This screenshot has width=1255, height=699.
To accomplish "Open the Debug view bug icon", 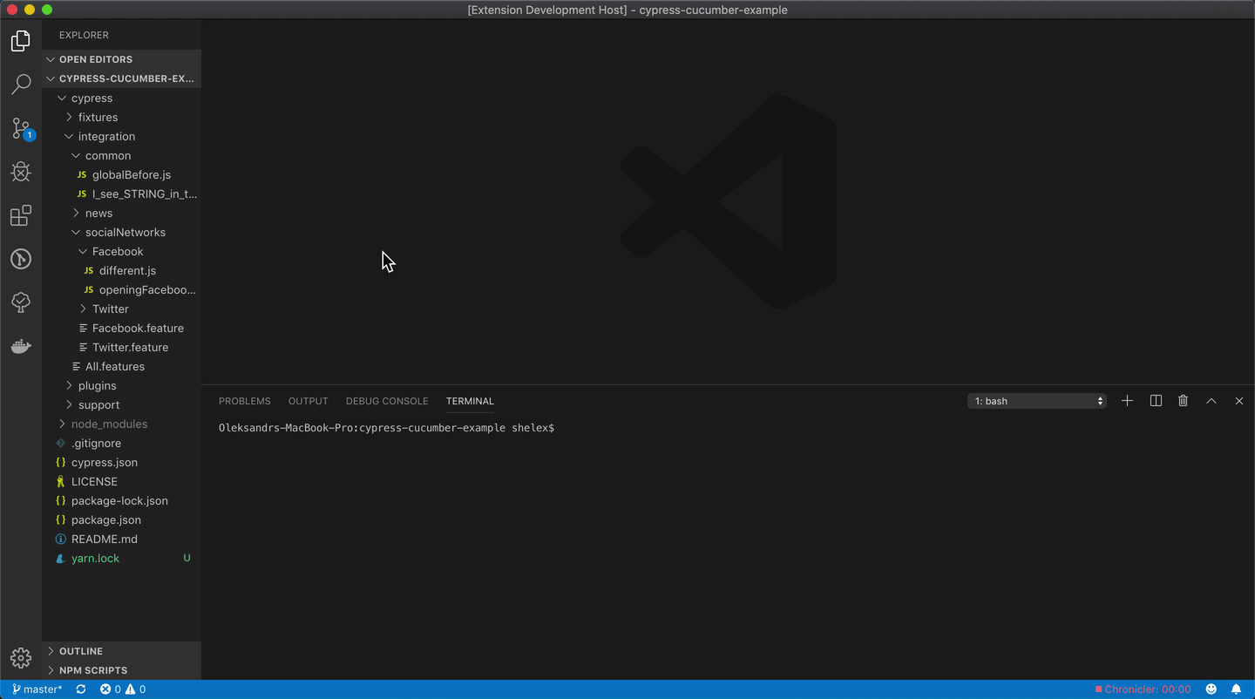I will tap(21, 172).
